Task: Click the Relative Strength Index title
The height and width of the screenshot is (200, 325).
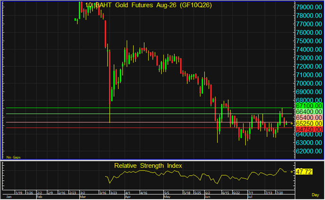Action: tap(148, 166)
